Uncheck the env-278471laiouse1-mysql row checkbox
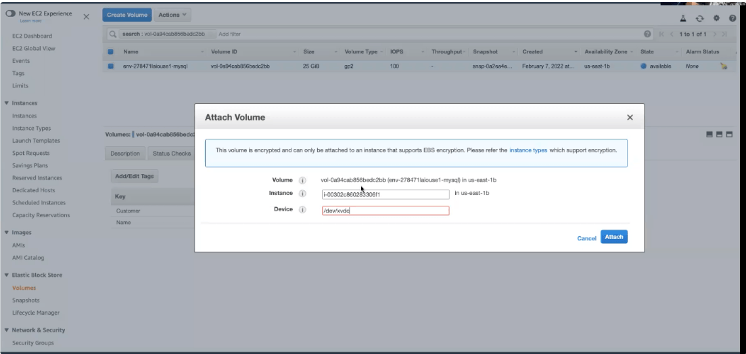Viewport: 746px width, 354px height. [112, 66]
